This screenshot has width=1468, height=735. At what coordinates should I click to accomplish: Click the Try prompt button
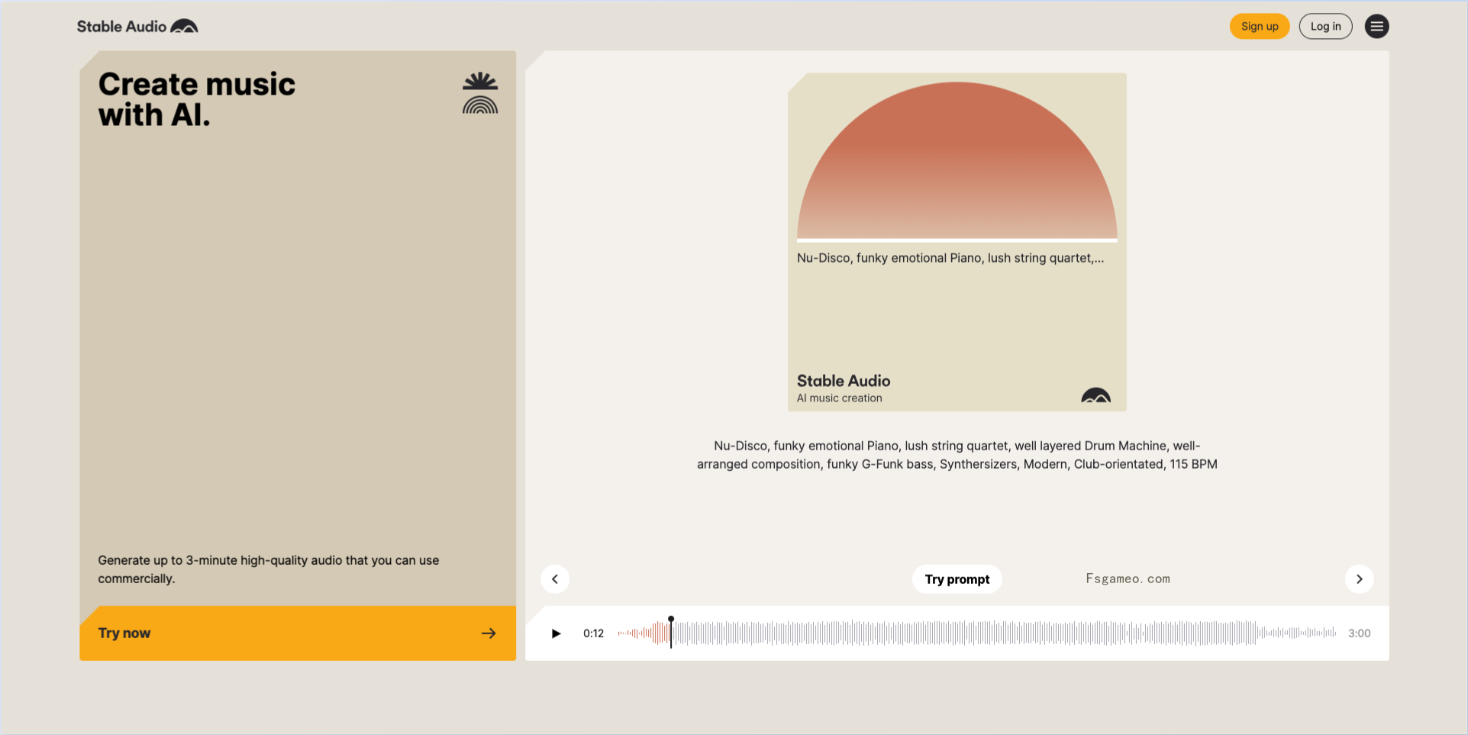957,579
